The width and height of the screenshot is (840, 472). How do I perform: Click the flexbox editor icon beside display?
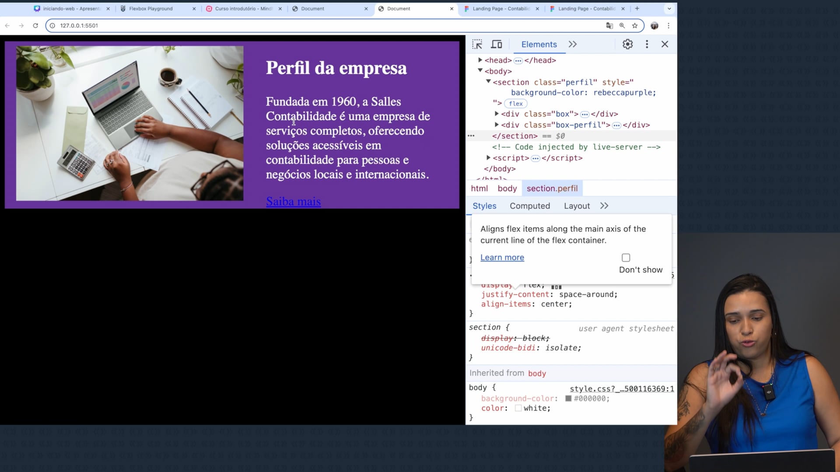click(x=556, y=287)
